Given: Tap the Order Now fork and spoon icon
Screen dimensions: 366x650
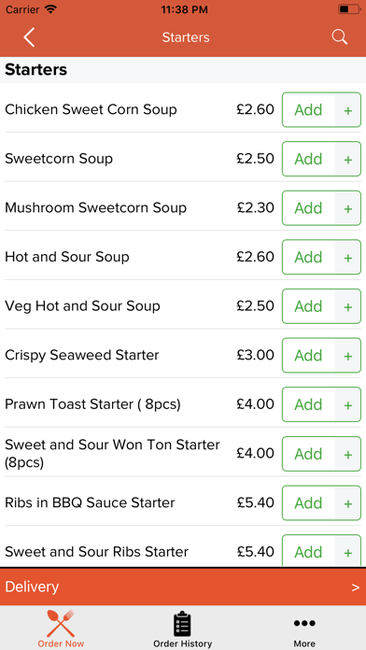Looking at the screenshot, I should click(x=61, y=623).
